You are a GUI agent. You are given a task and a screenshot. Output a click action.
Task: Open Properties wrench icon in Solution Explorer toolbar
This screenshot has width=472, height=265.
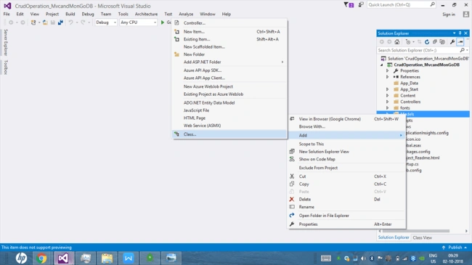tap(452, 42)
